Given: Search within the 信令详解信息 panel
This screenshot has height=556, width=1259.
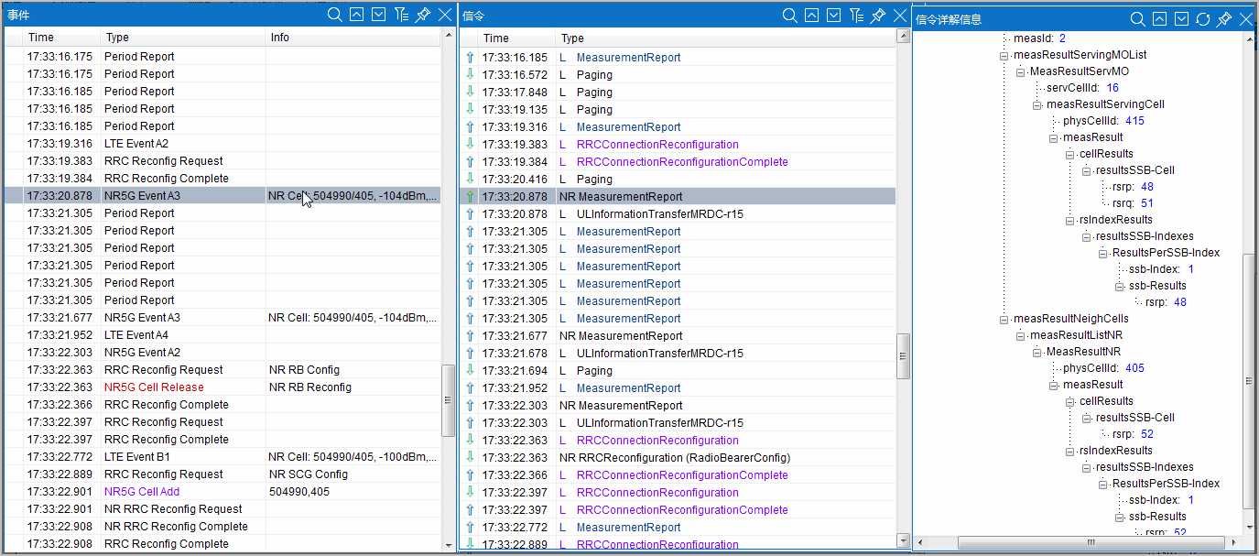Looking at the screenshot, I should point(1137,19).
